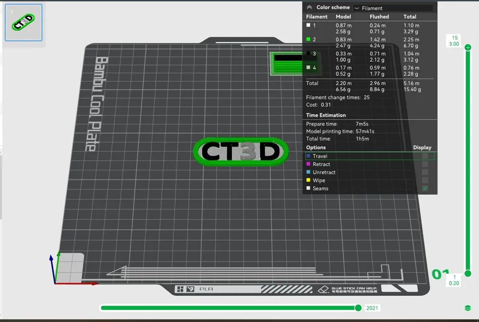This screenshot has height=322, width=479.
Task: Enable the Retract display checkbox
Action: 425,164
